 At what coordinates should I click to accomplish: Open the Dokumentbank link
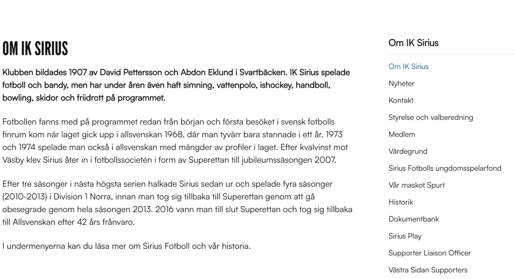point(414,219)
